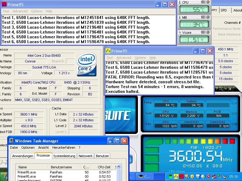The width and height of the screenshot is (242, 181).
Task: Click the AI Suite help question mark
Action: (217, 89)
